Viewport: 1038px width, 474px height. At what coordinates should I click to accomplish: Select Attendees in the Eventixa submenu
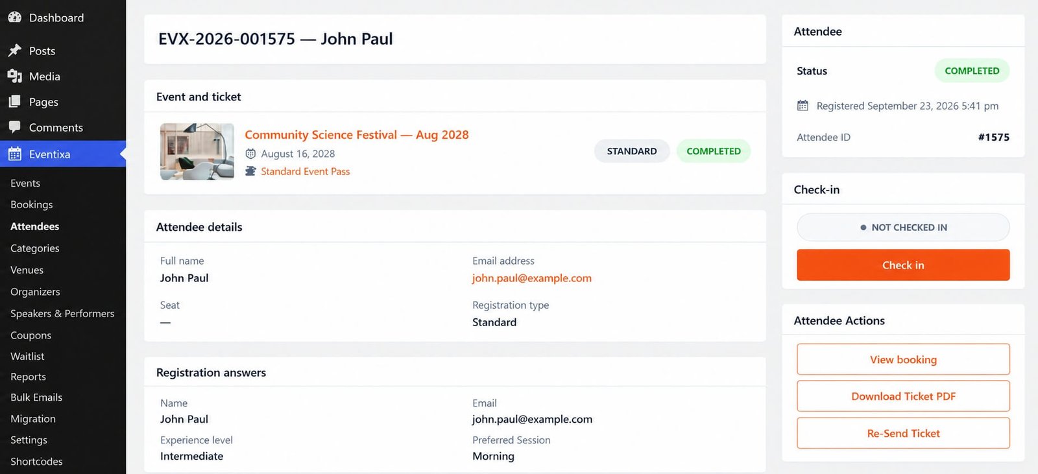[35, 226]
